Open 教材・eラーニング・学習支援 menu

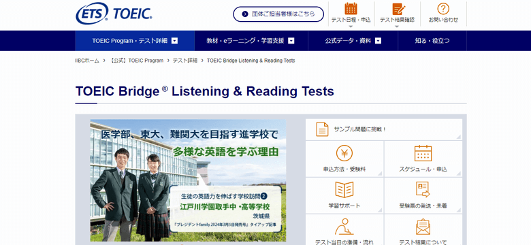[x=251, y=41]
